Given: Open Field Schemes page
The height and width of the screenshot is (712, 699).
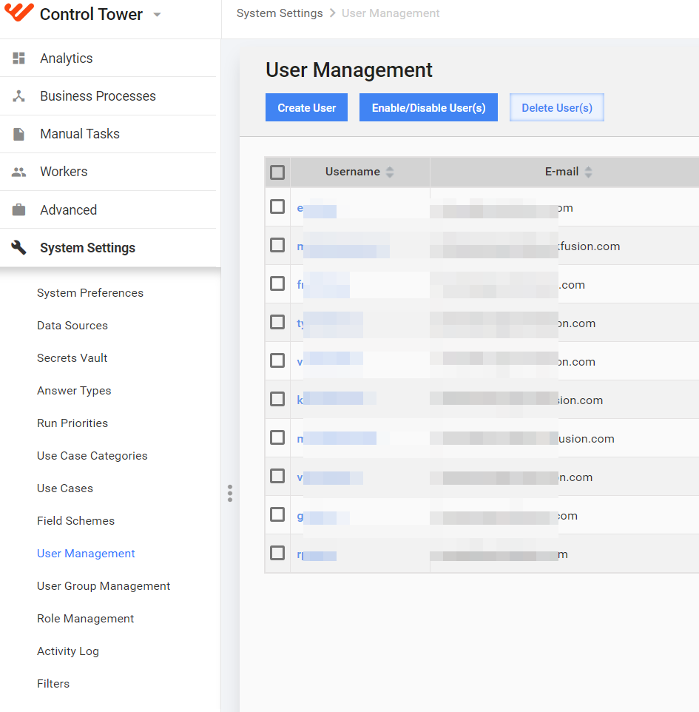Looking at the screenshot, I should click(x=75, y=521).
